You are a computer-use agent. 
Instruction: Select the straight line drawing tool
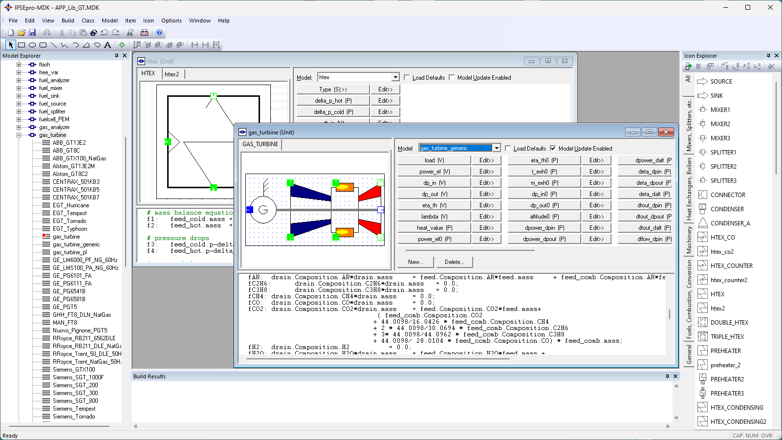coord(54,45)
